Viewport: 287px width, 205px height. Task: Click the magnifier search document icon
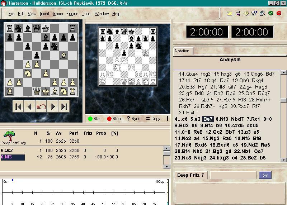coord(262,13)
